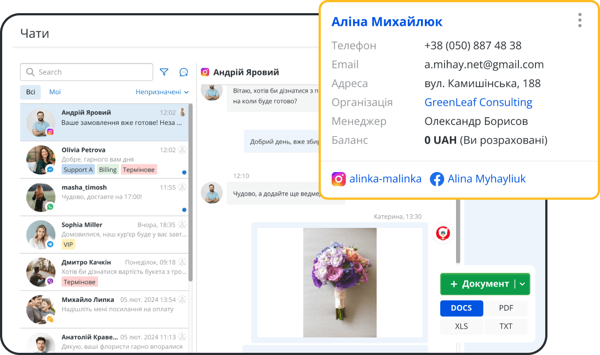Click the Facebook icon beside Alina Myhayliuk
The image size is (600, 355).
(x=437, y=179)
